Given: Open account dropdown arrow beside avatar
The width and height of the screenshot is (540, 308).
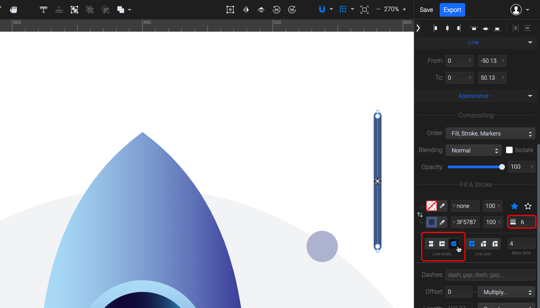Looking at the screenshot, I should tap(528, 10).
